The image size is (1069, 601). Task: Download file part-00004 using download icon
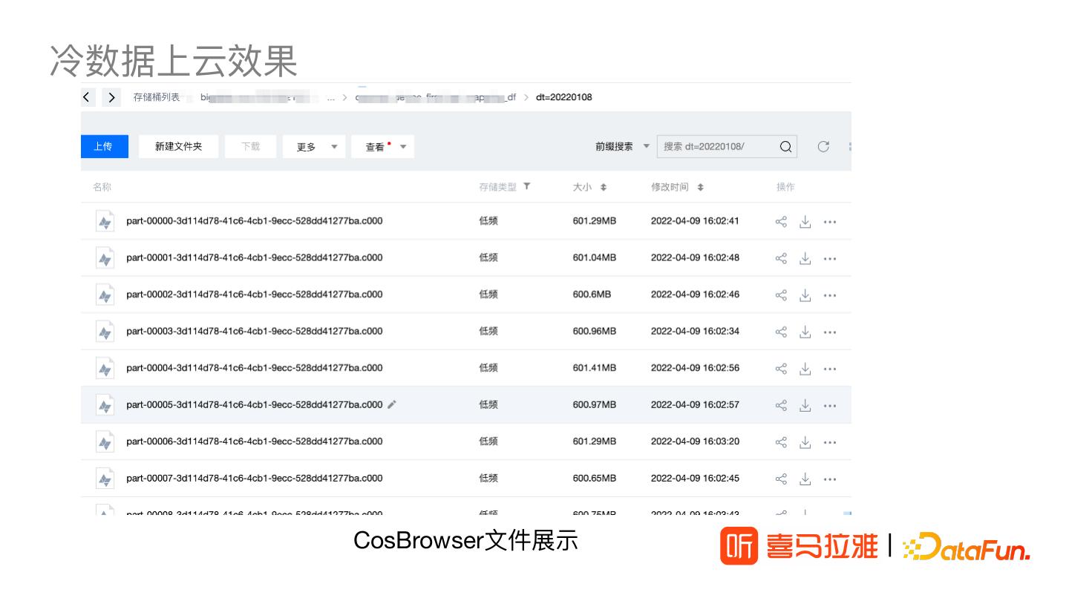(805, 369)
